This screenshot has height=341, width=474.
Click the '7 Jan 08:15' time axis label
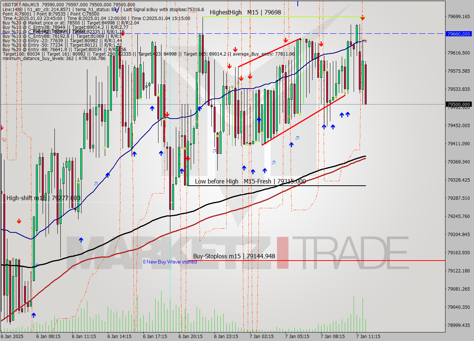(x=333, y=337)
